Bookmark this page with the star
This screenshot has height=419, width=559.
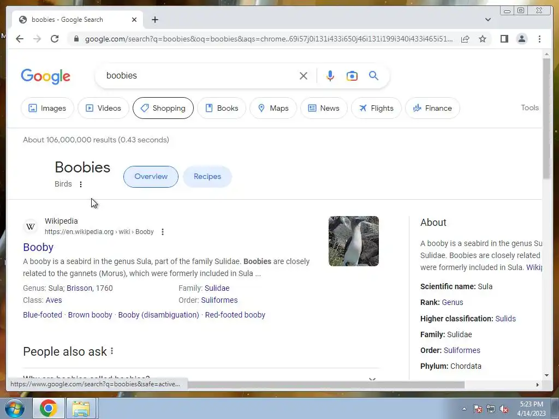pos(483,39)
